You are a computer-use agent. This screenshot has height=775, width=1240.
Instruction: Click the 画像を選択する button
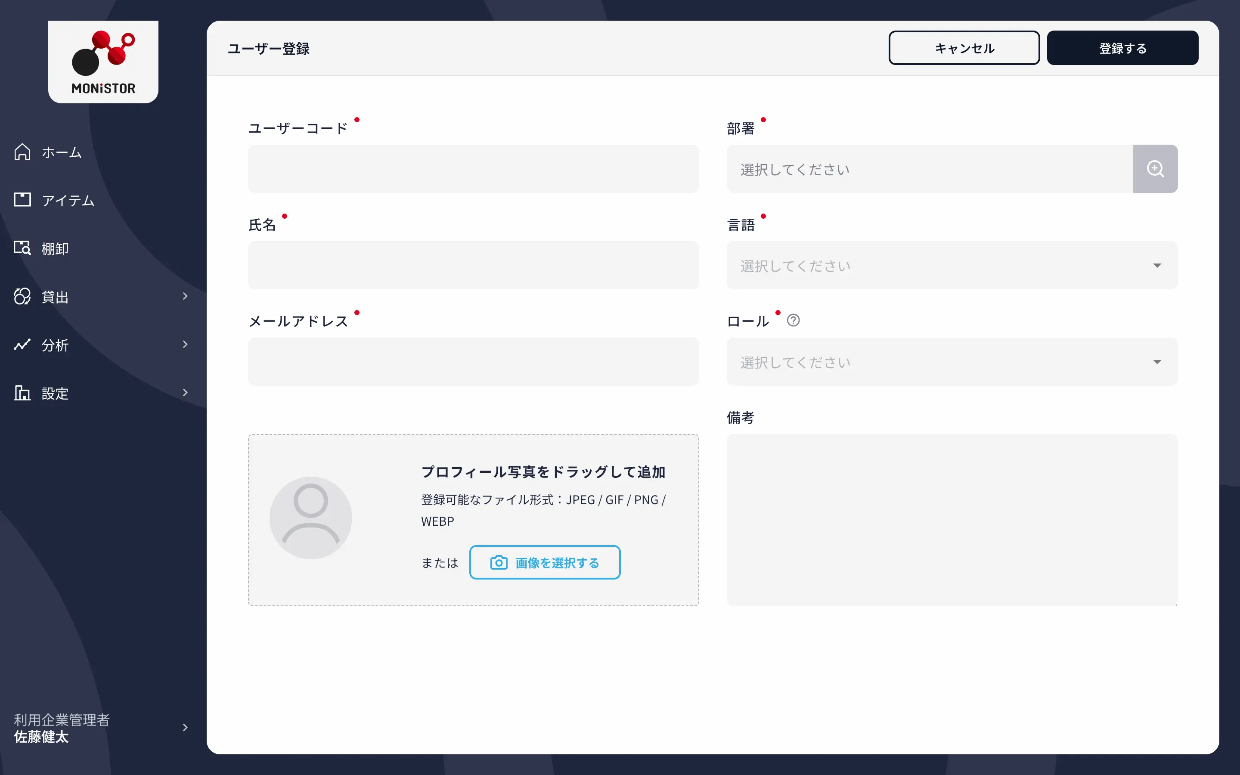(545, 562)
